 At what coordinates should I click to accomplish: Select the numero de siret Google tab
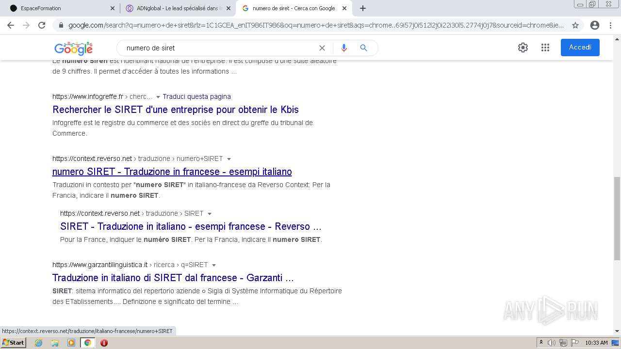pos(294,8)
